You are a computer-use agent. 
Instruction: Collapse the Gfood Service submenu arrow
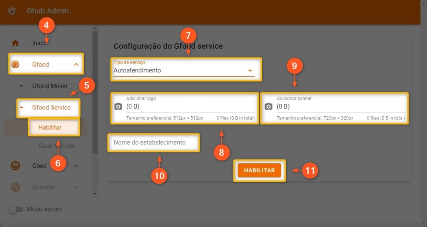point(22,107)
